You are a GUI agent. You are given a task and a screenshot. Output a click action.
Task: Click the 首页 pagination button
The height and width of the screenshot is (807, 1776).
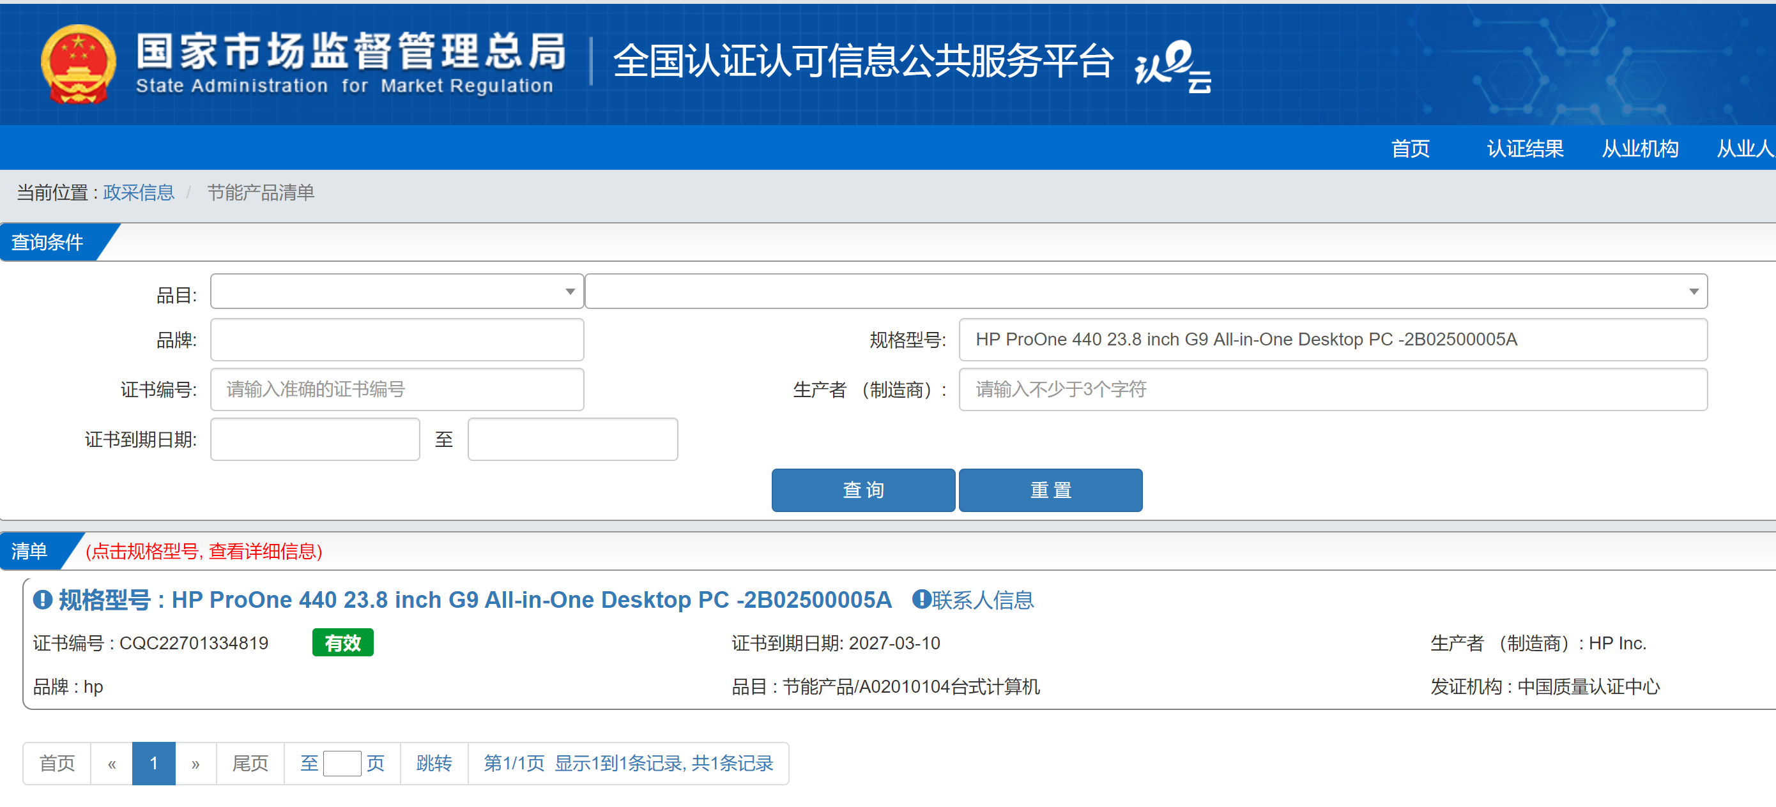[x=56, y=763]
